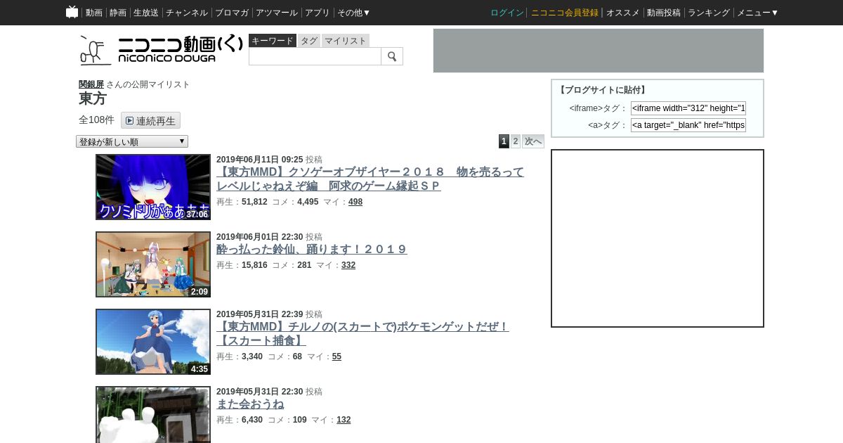Viewport: 843px width, 443px height.
Task: Open the 登録が新しい順 sort dropdown
Action: pyautogui.click(x=132, y=141)
